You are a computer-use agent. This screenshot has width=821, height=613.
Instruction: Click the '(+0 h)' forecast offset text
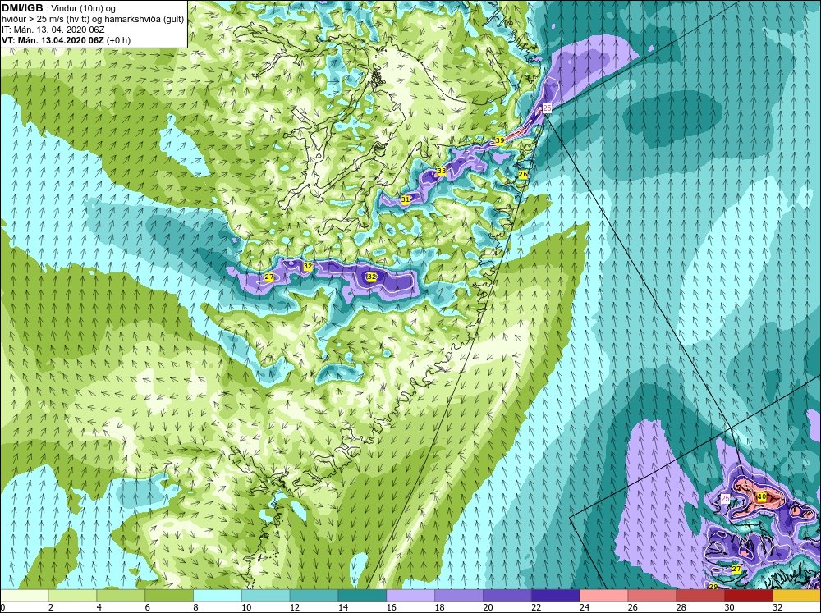point(118,40)
